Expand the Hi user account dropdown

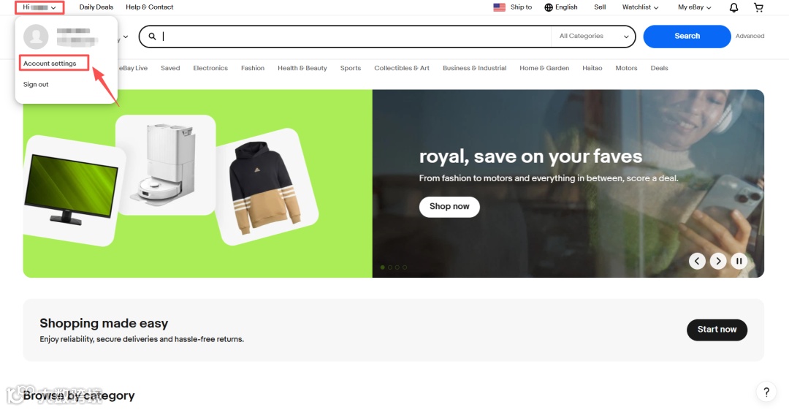tap(39, 7)
